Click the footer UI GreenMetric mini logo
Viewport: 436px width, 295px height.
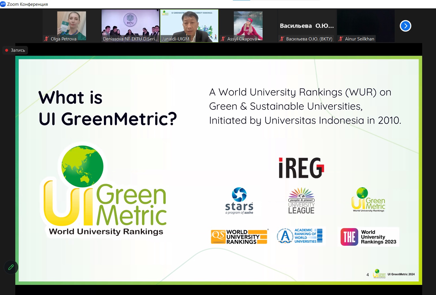pyautogui.click(x=379, y=274)
